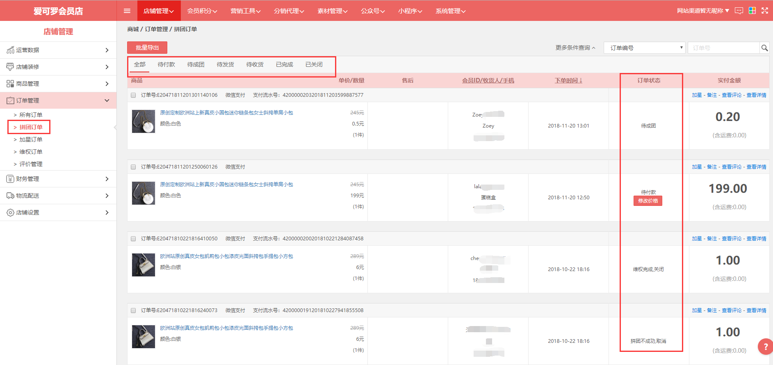
Task: Click the red help question mark button
Action: point(765,347)
